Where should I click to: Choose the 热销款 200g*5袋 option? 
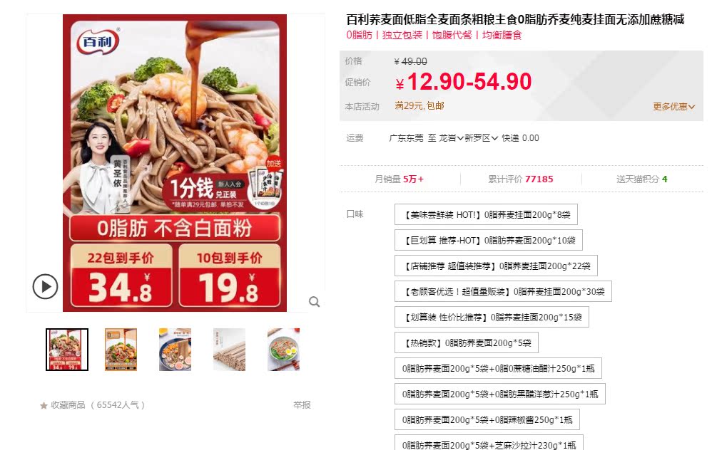pos(467,342)
